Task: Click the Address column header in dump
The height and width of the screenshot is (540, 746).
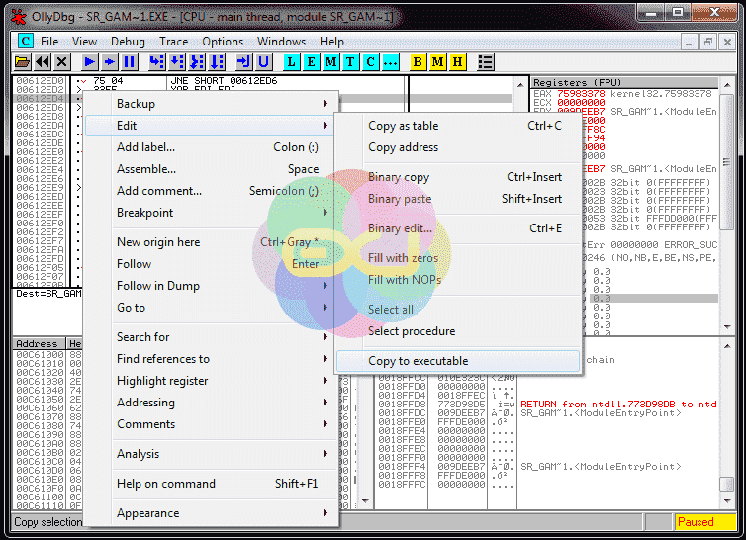Action: pyautogui.click(x=39, y=343)
